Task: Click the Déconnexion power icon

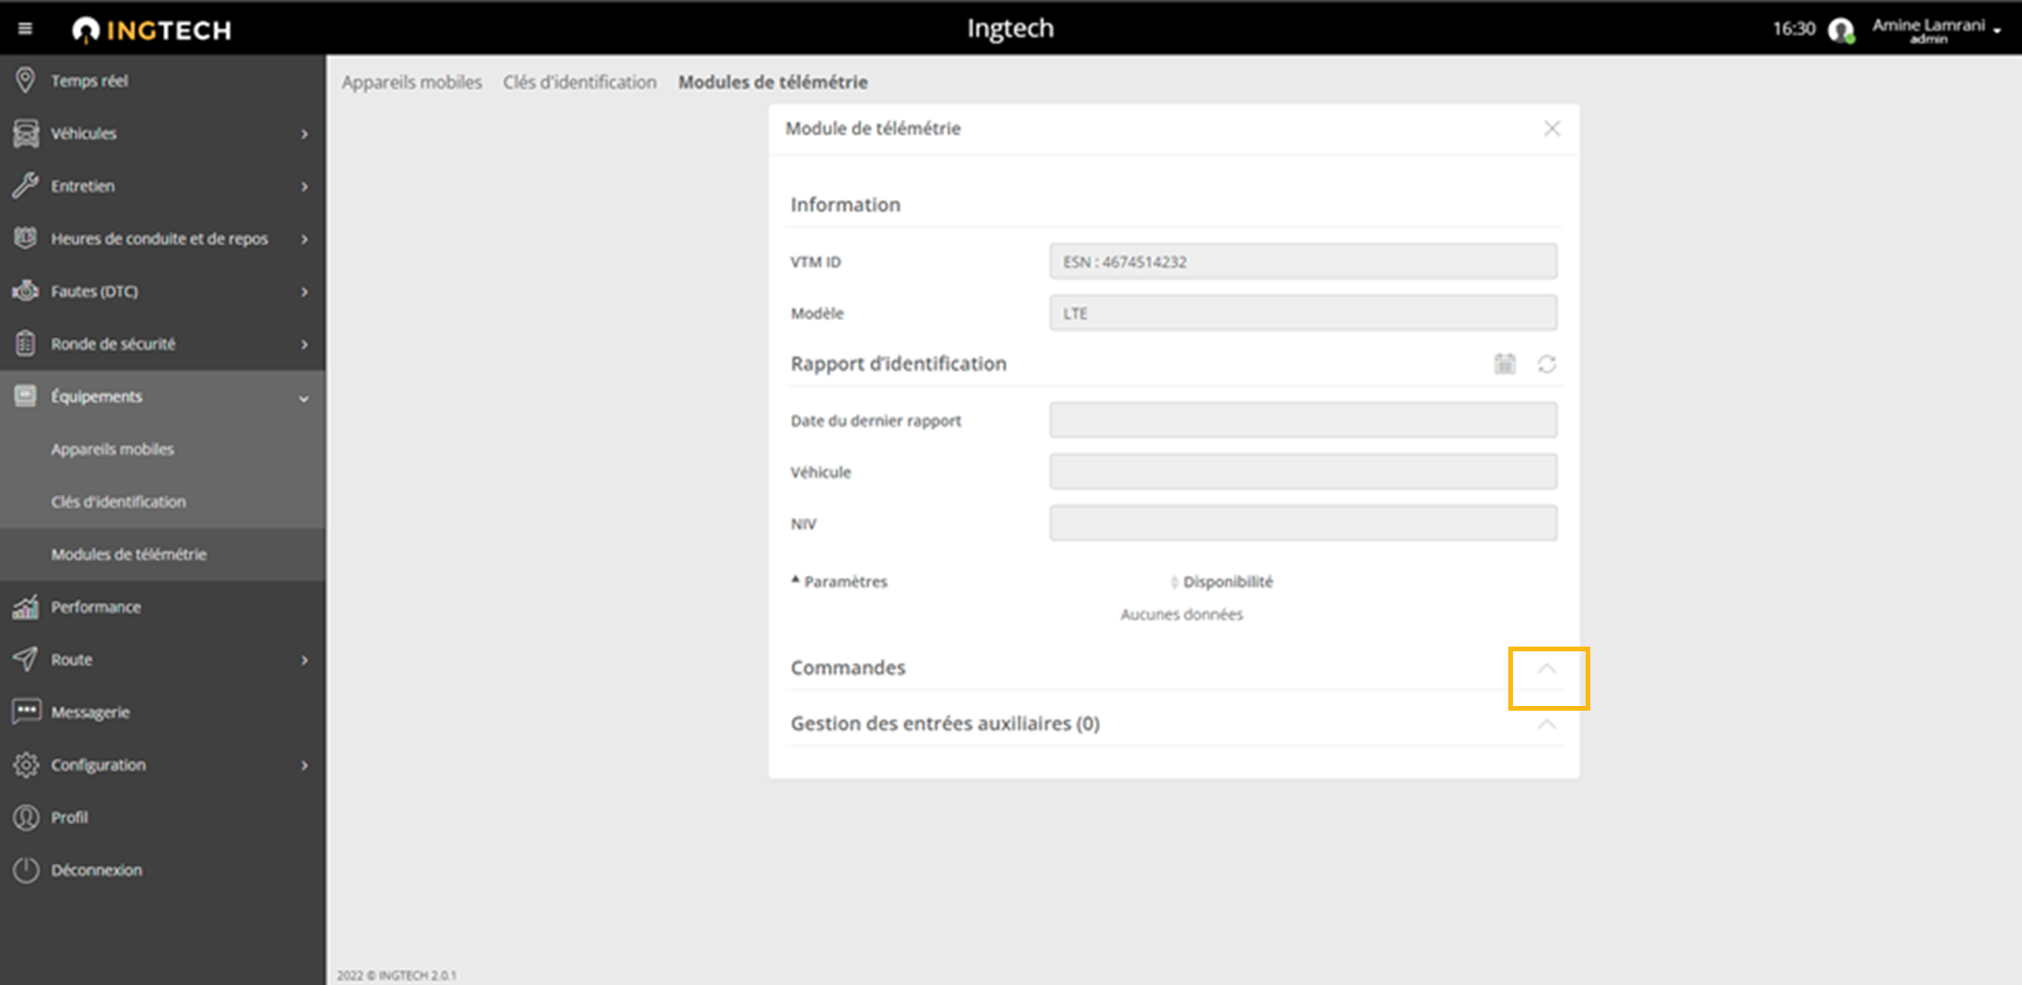Action: 25,870
